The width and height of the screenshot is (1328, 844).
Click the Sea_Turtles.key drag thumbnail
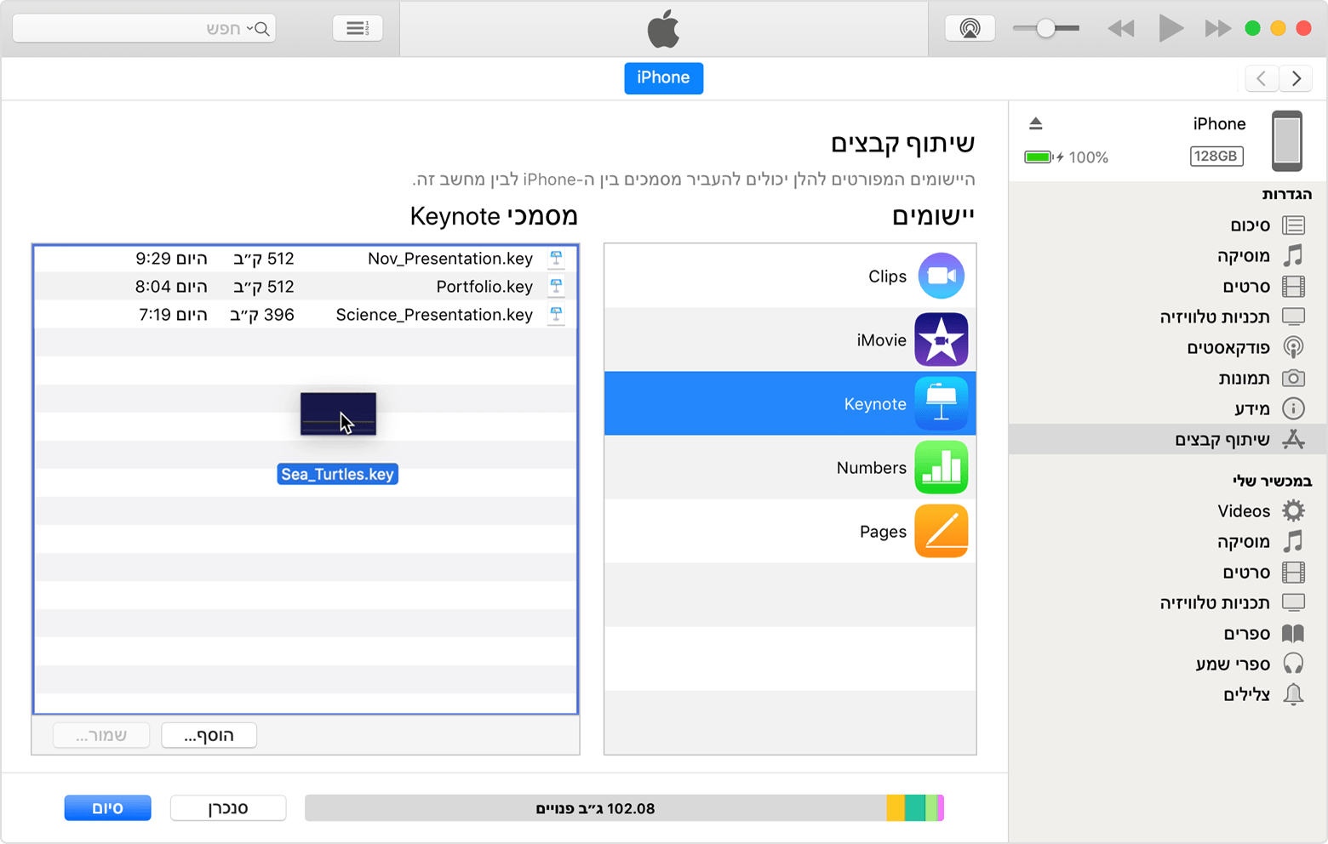pyautogui.click(x=338, y=413)
